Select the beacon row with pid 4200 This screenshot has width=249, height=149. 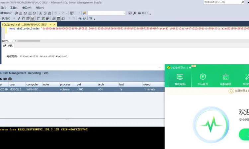tap(82, 89)
